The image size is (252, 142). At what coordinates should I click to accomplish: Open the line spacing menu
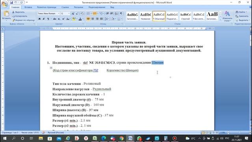pyautogui.click(x=106, y=19)
